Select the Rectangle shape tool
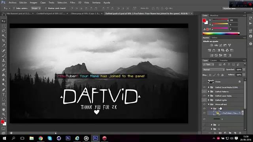Viewport: 253px width, 142px height. click(x=4, y=104)
